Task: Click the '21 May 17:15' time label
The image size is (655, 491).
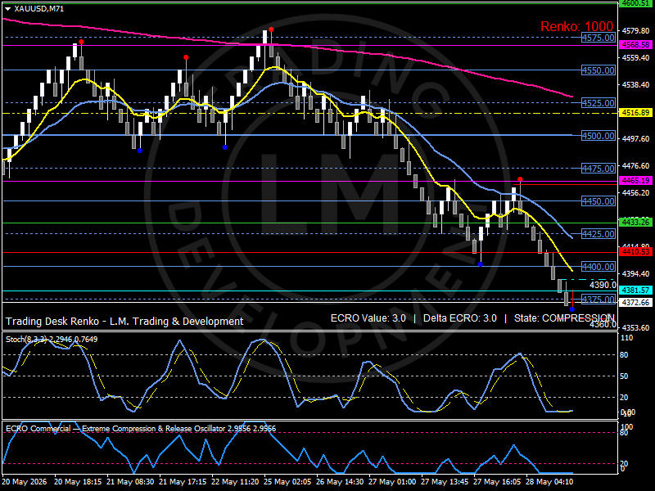Action: [183, 481]
